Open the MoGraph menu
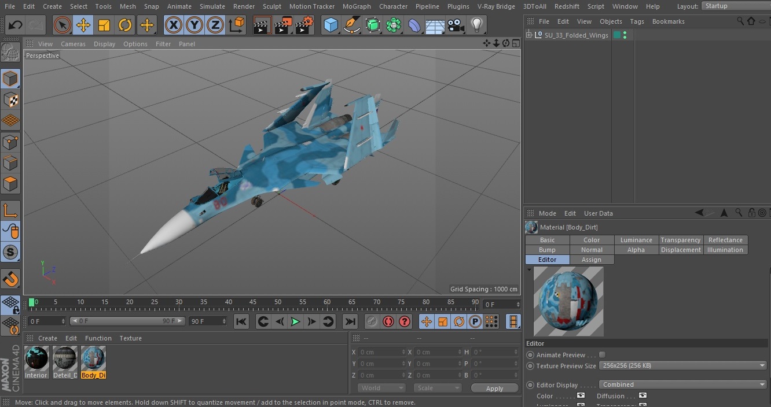771x407 pixels. coord(357,6)
